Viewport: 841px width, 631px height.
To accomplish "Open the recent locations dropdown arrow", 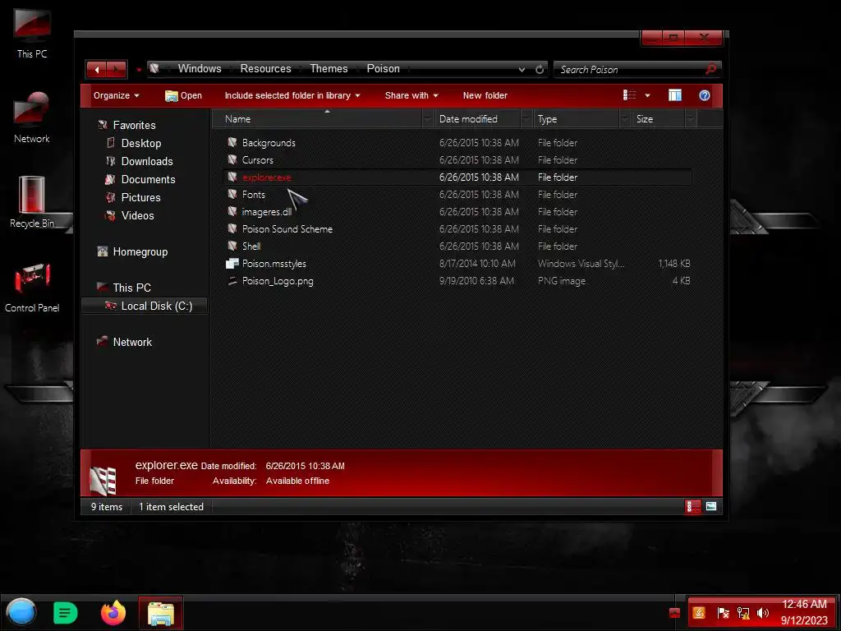I will [139, 70].
